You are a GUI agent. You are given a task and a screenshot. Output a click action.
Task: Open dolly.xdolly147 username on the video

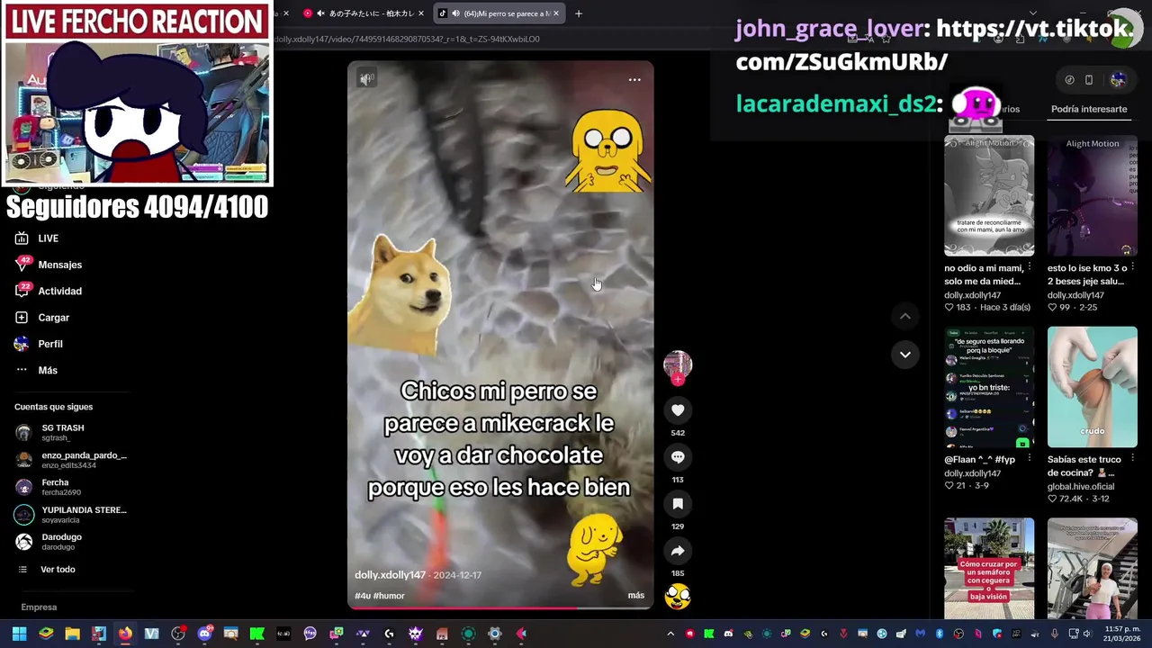coord(390,575)
